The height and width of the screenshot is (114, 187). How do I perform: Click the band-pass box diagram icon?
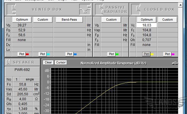click(85, 9)
